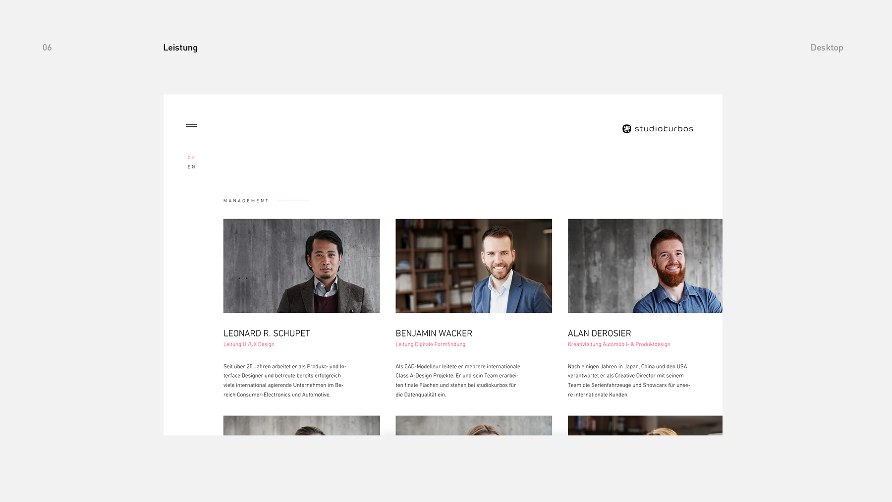
Task: Open the partially visible bottom-right team photo
Action: point(645,426)
